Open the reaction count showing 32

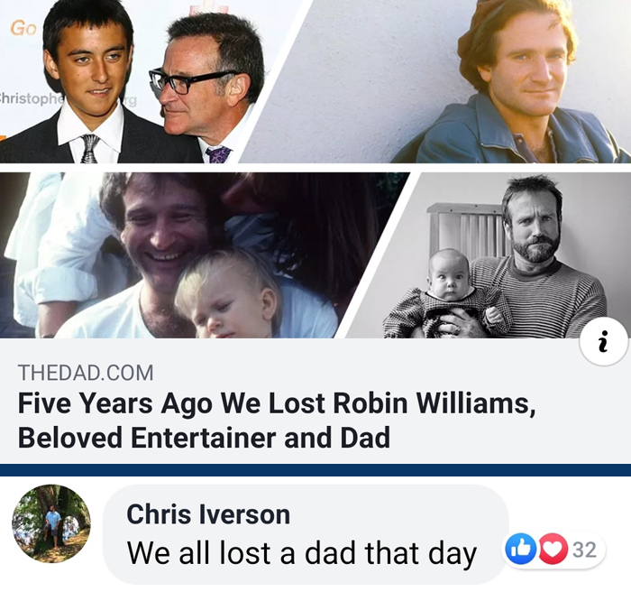click(x=584, y=550)
